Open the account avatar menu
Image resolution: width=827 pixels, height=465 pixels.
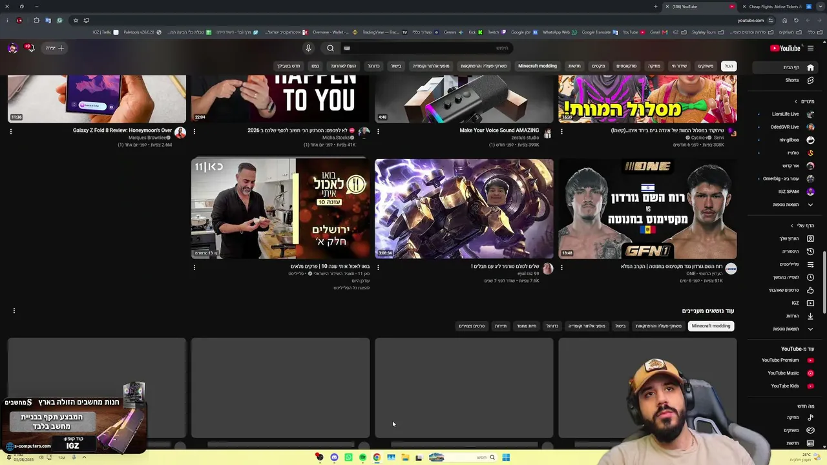click(x=12, y=48)
